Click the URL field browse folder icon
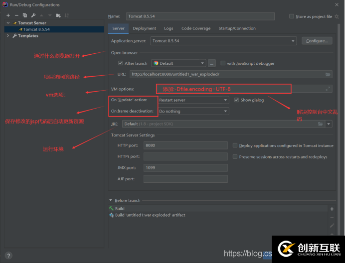 click(328, 74)
